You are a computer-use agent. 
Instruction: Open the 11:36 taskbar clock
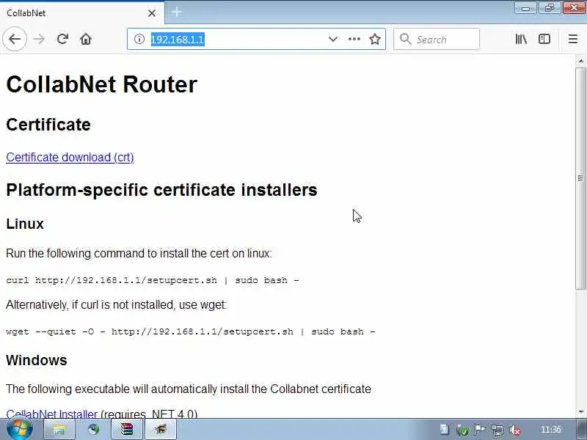coord(551,430)
